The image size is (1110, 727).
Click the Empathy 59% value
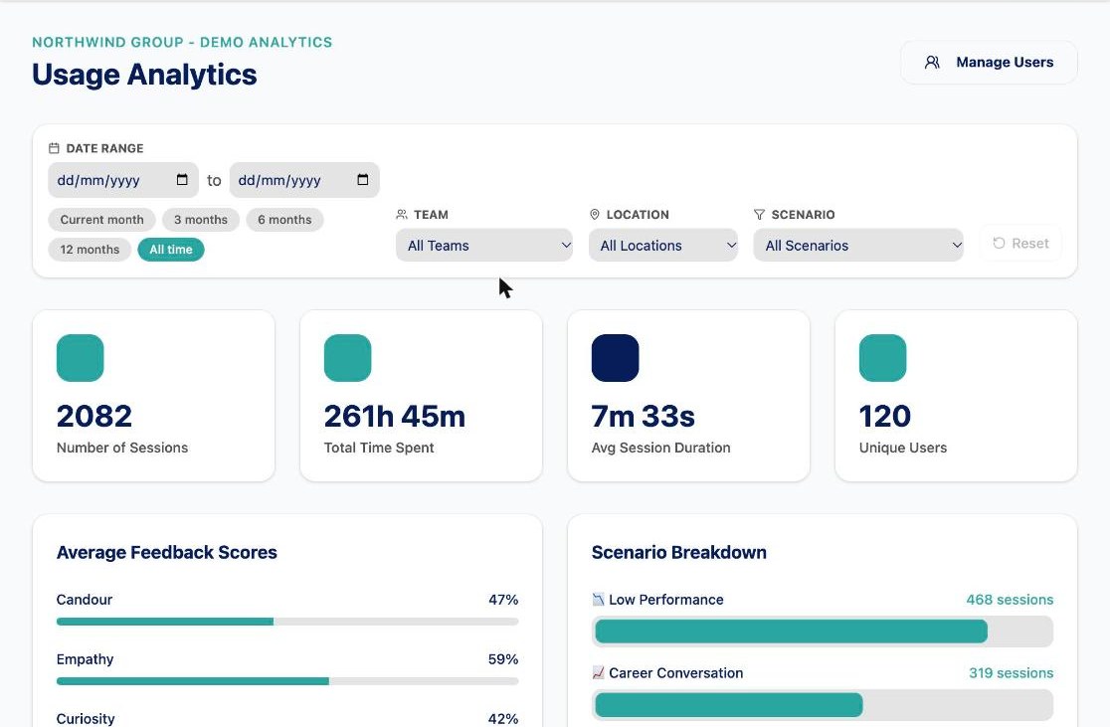503,659
